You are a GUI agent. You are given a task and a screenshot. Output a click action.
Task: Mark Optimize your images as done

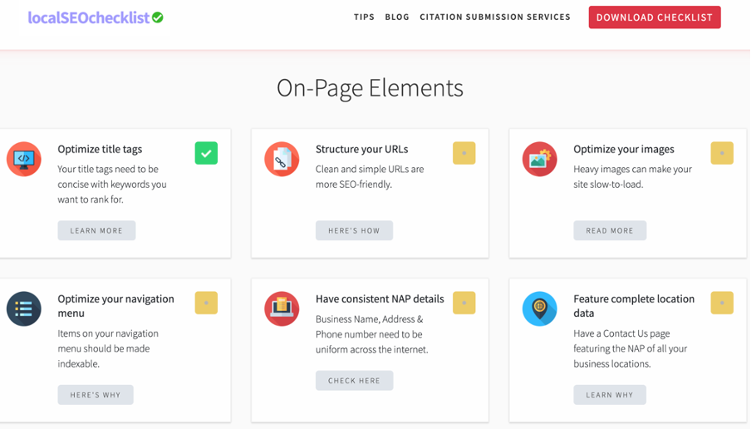[721, 153]
